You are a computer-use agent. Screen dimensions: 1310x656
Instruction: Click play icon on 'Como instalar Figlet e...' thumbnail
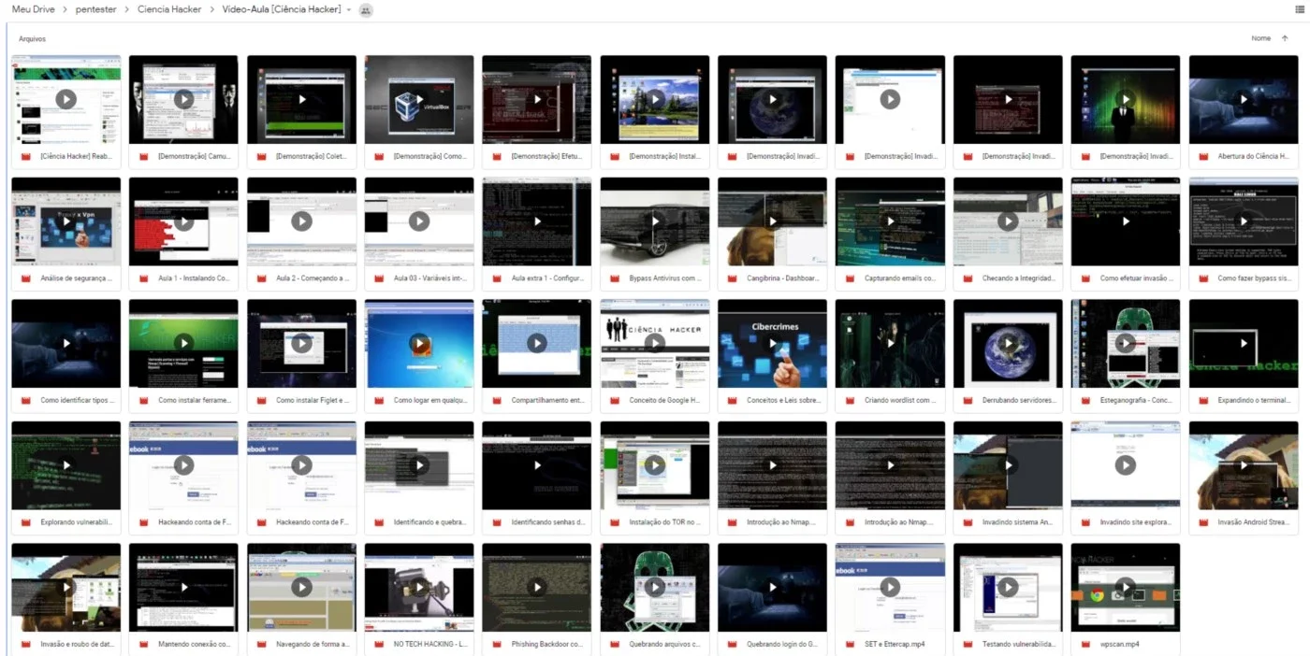tap(301, 343)
